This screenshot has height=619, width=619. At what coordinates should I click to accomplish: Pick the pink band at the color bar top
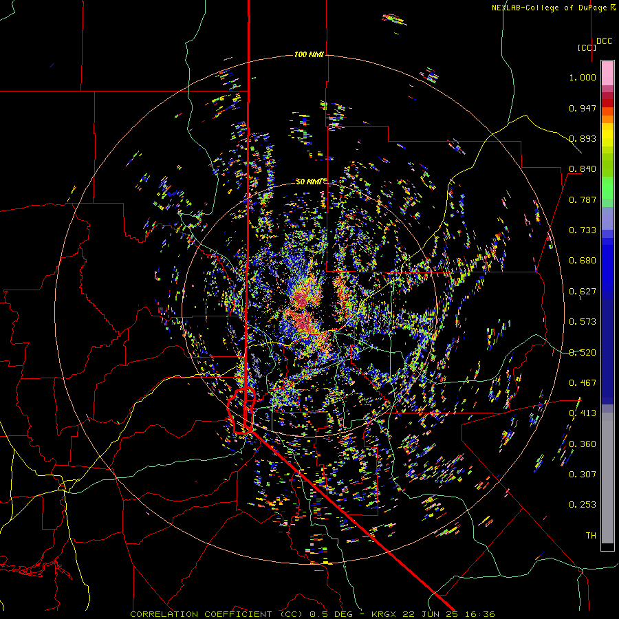pos(607,74)
